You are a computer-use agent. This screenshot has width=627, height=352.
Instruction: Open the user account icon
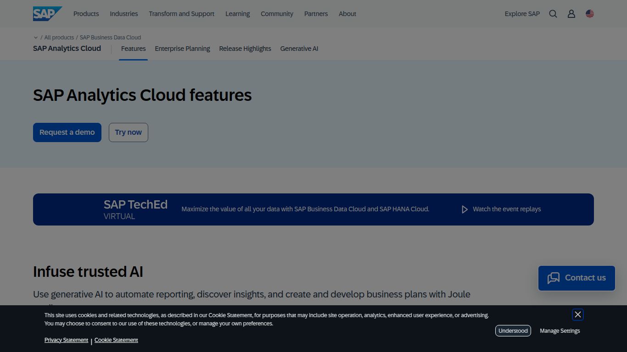tap(571, 14)
